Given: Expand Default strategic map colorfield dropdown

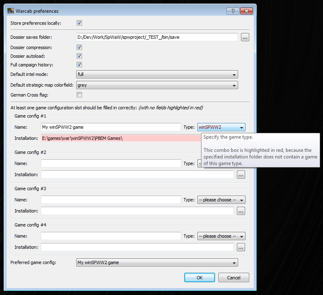Looking at the screenshot, I should tap(157, 85).
